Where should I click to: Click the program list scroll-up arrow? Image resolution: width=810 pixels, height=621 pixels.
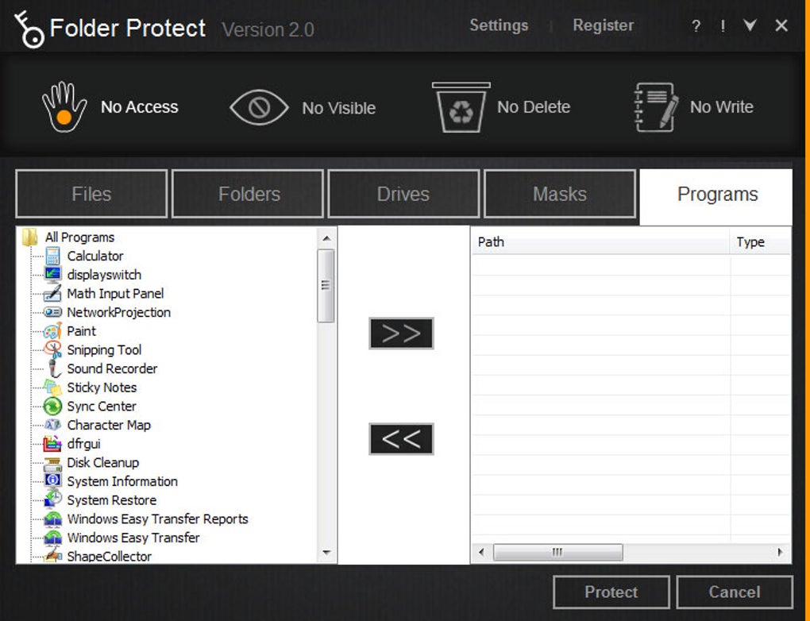click(326, 238)
